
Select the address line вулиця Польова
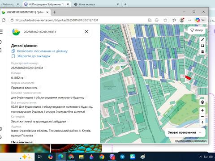pos(22,136)
